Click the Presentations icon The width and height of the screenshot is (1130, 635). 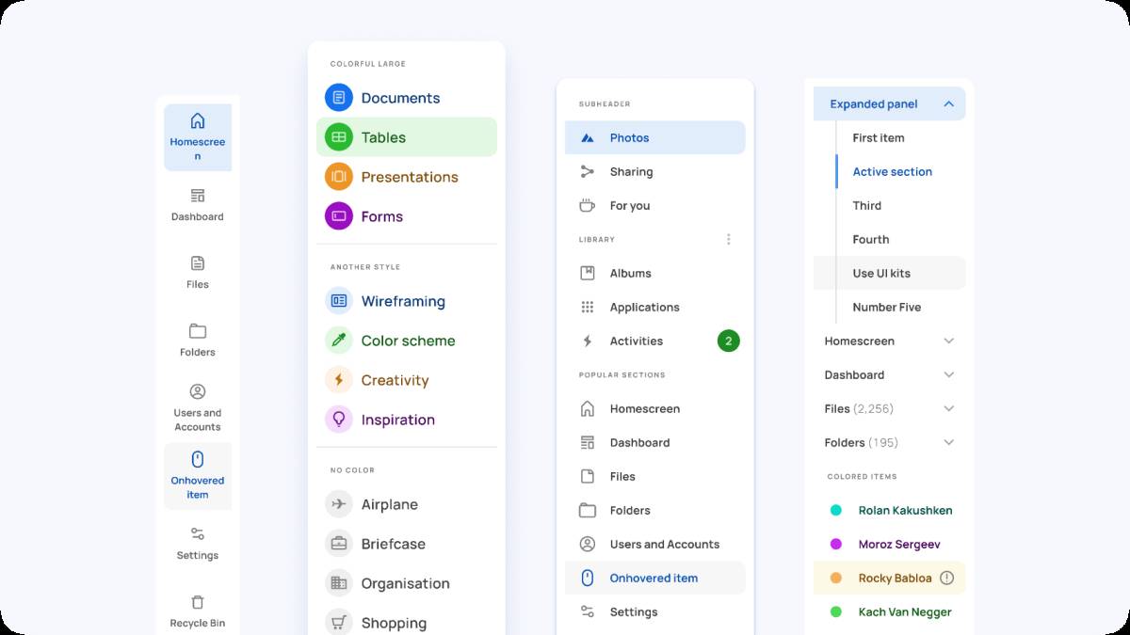click(x=339, y=176)
